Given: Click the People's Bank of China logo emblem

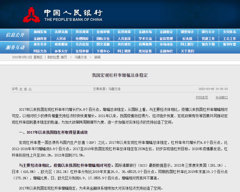Looking at the screenshot, I should [x=32, y=15].
